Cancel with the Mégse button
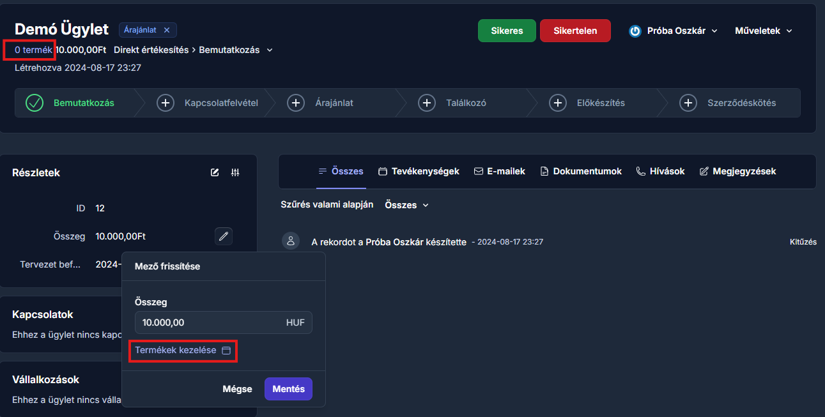 coord(237,389)
